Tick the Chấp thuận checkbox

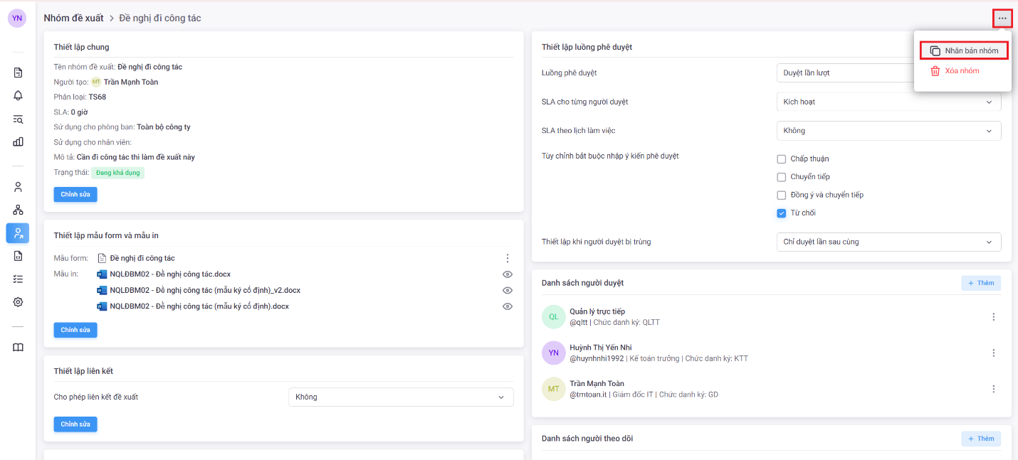782,159
